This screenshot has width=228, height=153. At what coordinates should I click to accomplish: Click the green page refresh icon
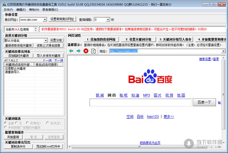[93, 51]
